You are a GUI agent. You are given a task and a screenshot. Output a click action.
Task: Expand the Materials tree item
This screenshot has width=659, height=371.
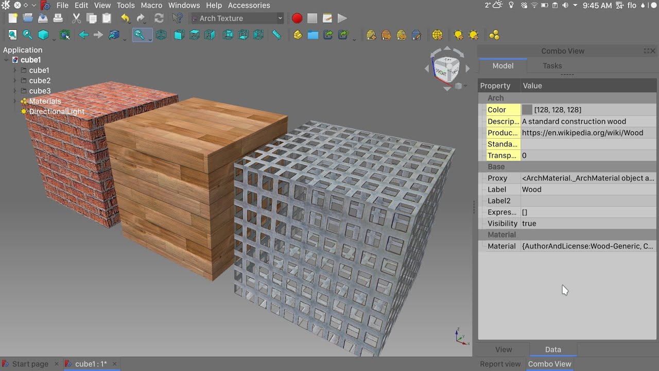coord(15,102)
